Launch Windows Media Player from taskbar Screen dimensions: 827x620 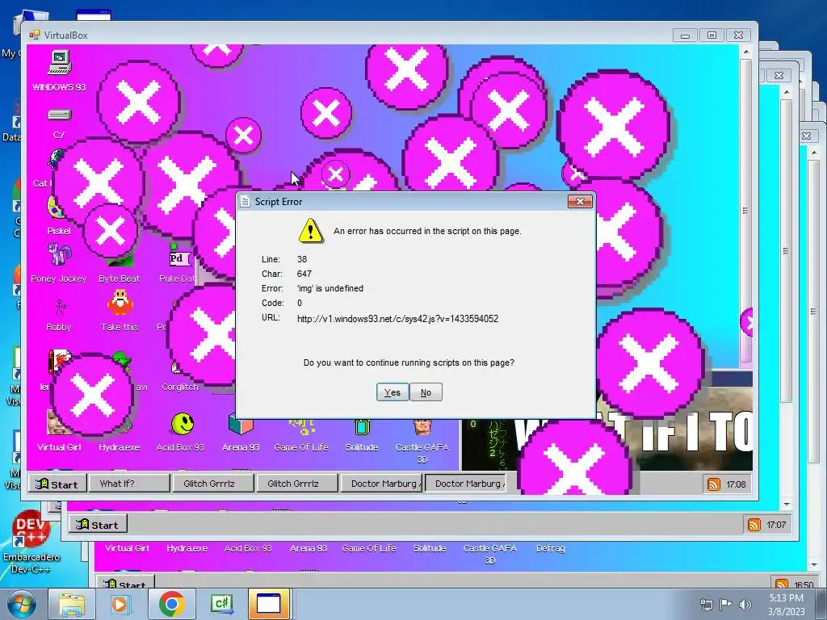click(x=120, y=604)
